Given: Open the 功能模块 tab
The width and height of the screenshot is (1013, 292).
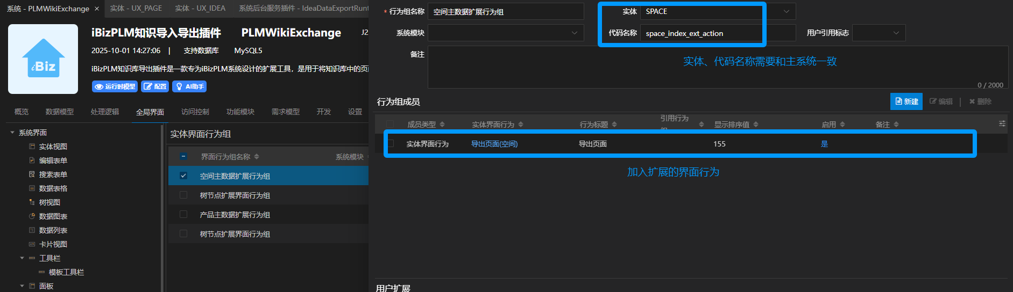Looking at the screenshot, I should click(x=240, y=112).
